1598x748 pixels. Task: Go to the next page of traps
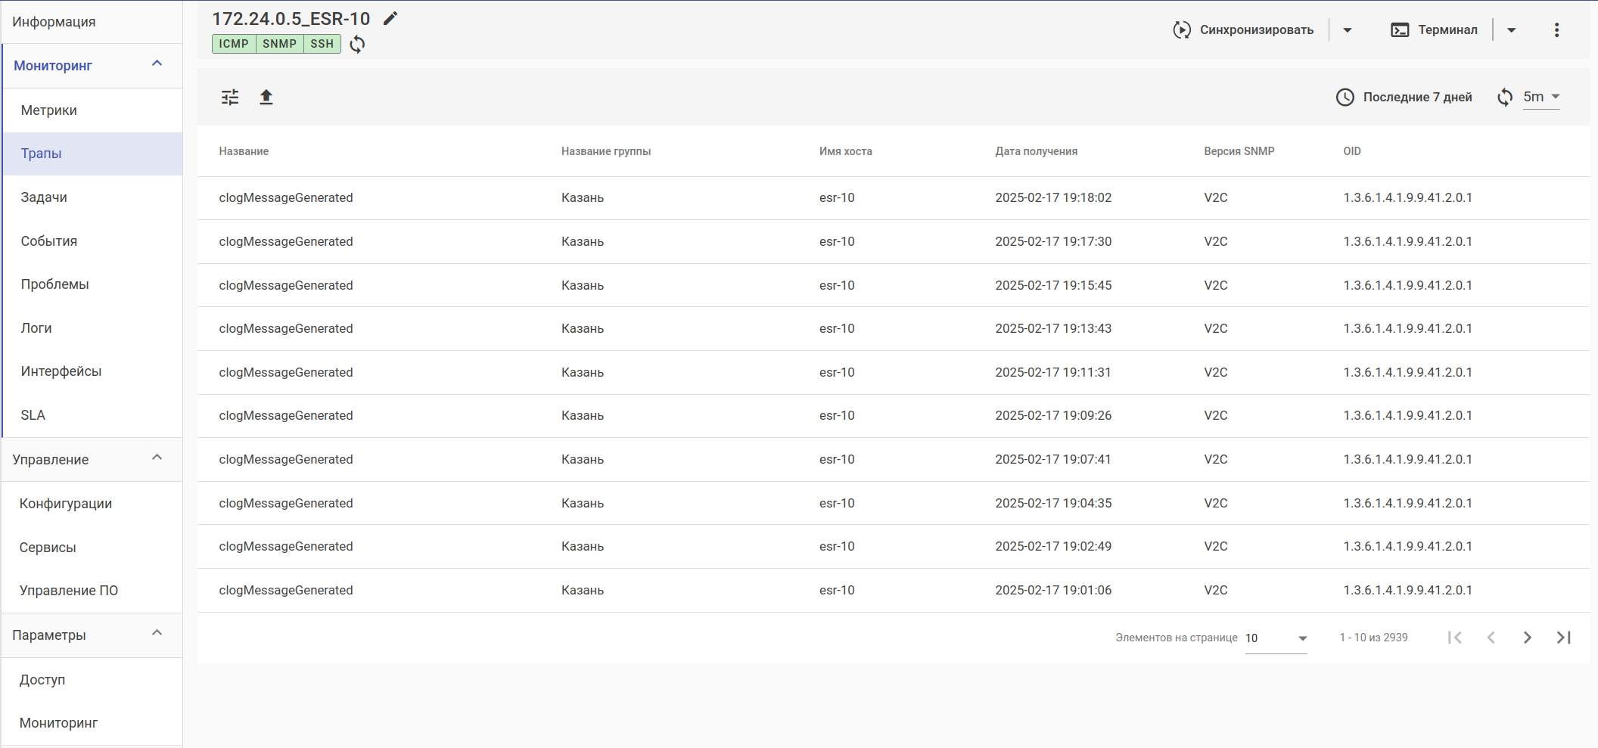click(1528, 638)
